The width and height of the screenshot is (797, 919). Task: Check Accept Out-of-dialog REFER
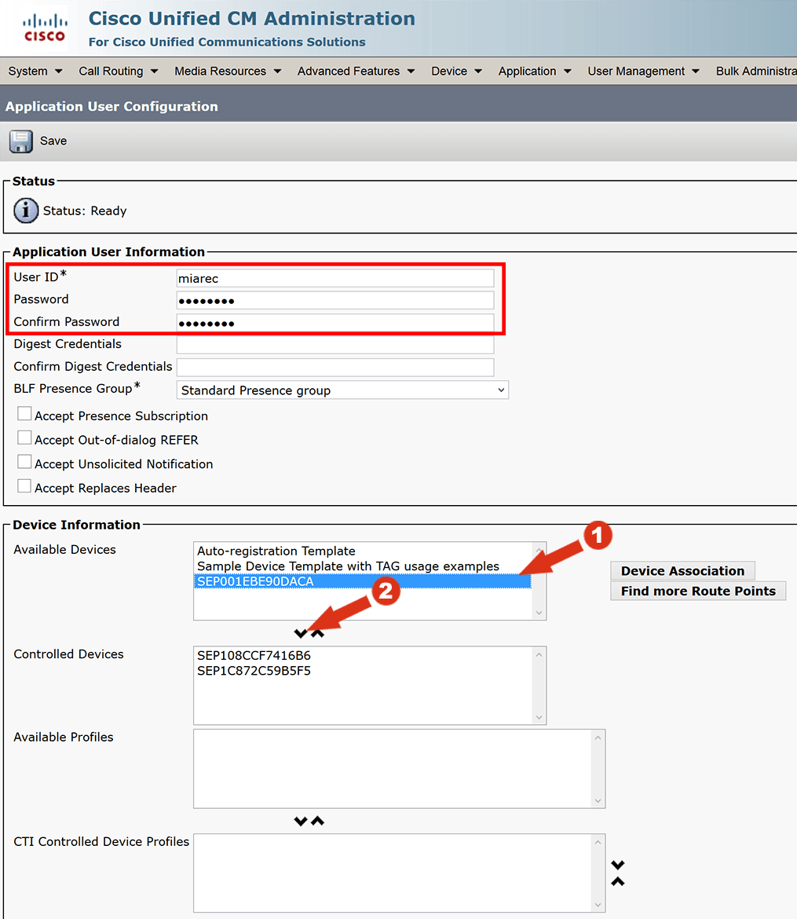click(x=24, y=438)
